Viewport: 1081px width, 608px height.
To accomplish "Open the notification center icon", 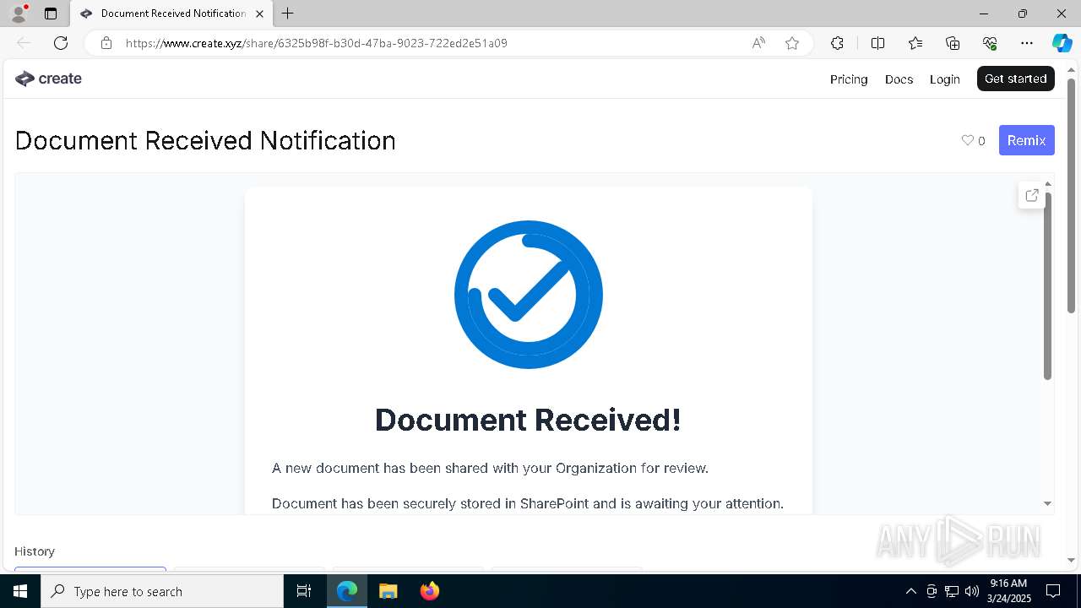I will [1053, 591].
